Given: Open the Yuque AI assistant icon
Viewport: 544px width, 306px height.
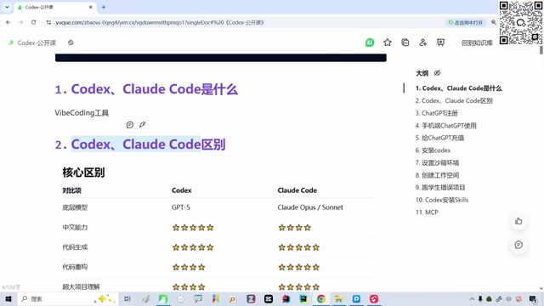Looking at the screenshot, I should tap(370, 42).
